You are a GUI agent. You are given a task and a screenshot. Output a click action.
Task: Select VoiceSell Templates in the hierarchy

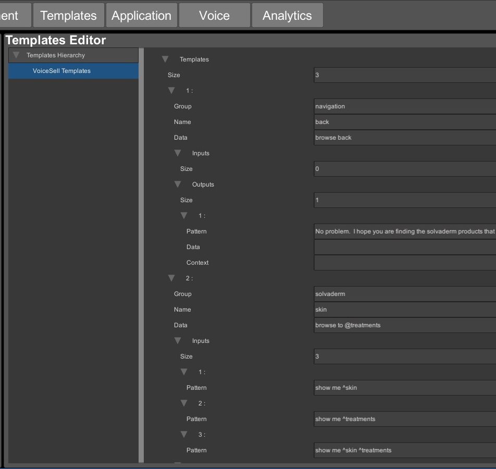pyautogui.click(x=73, y=71)
